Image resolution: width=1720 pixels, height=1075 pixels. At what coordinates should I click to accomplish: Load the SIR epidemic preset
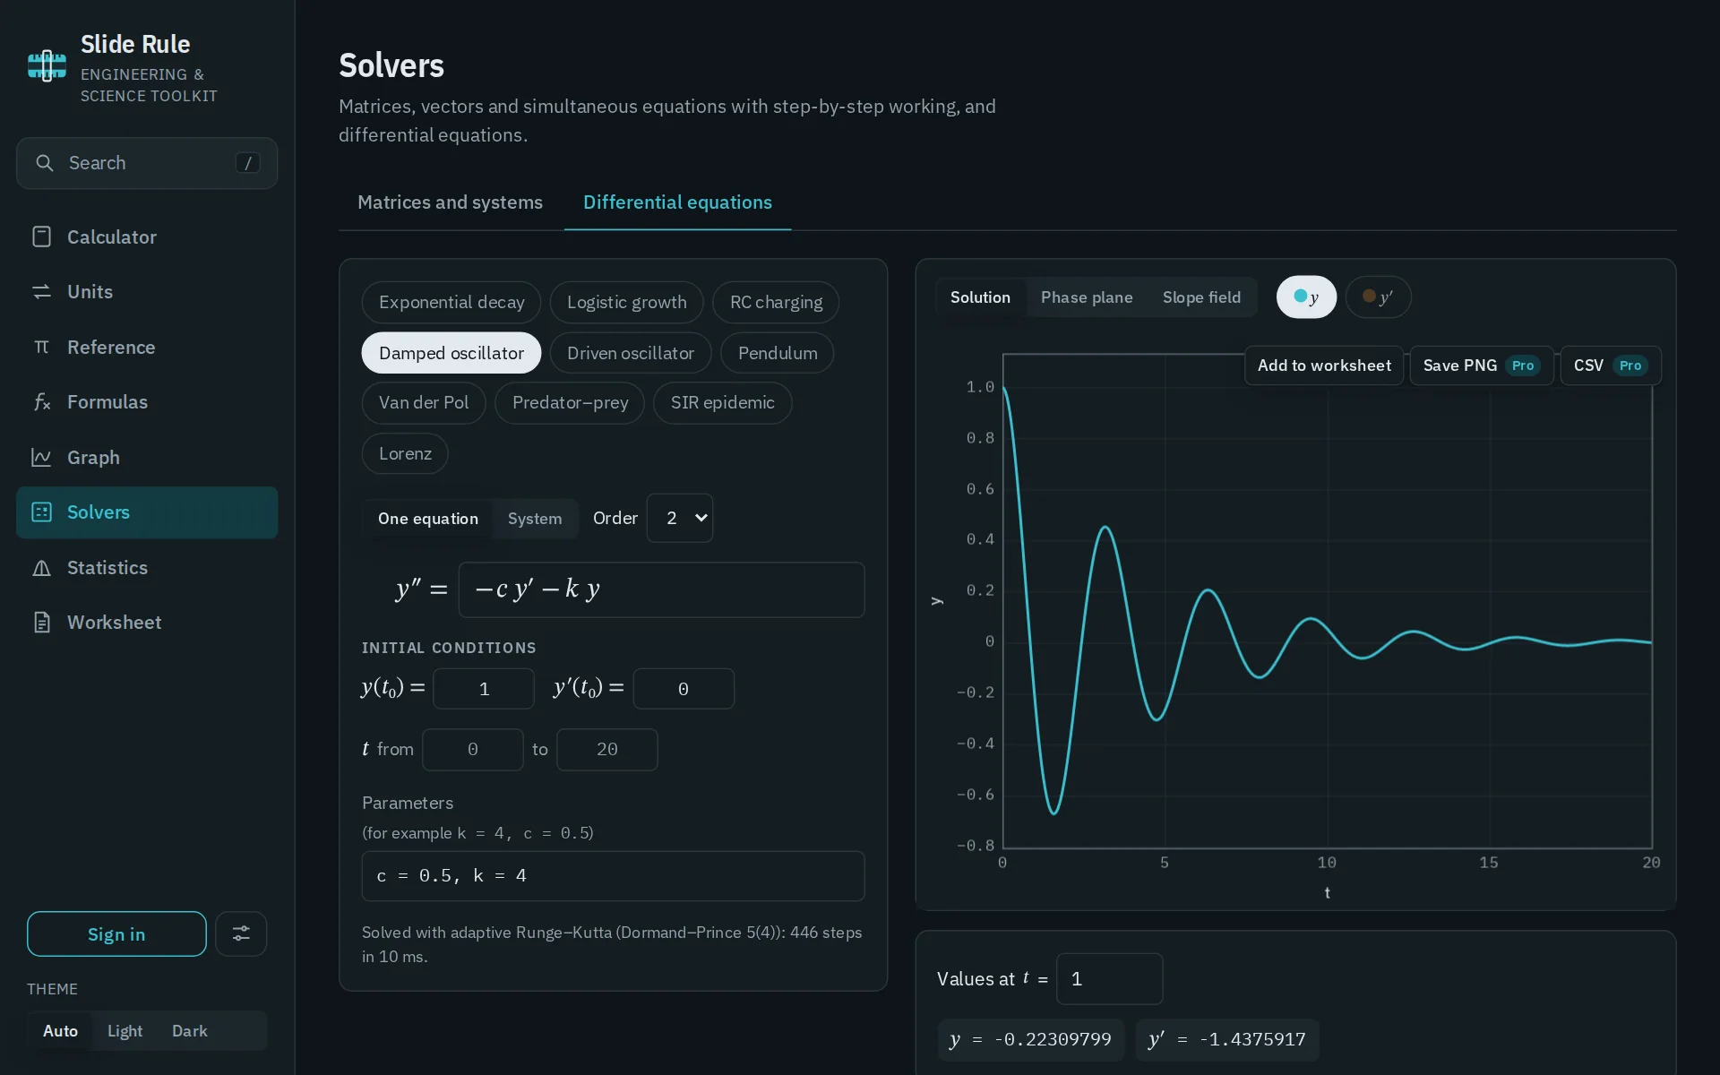[x=723, y=403]
